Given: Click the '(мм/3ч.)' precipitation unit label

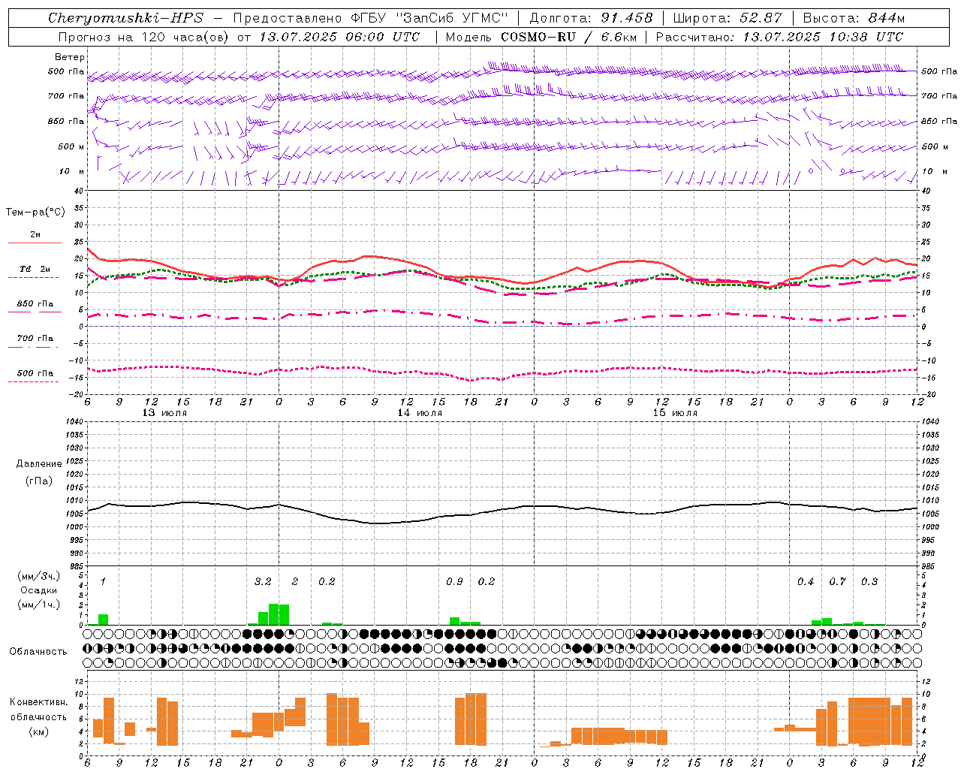Looking at the screenshot, I should tap(39, 577).
